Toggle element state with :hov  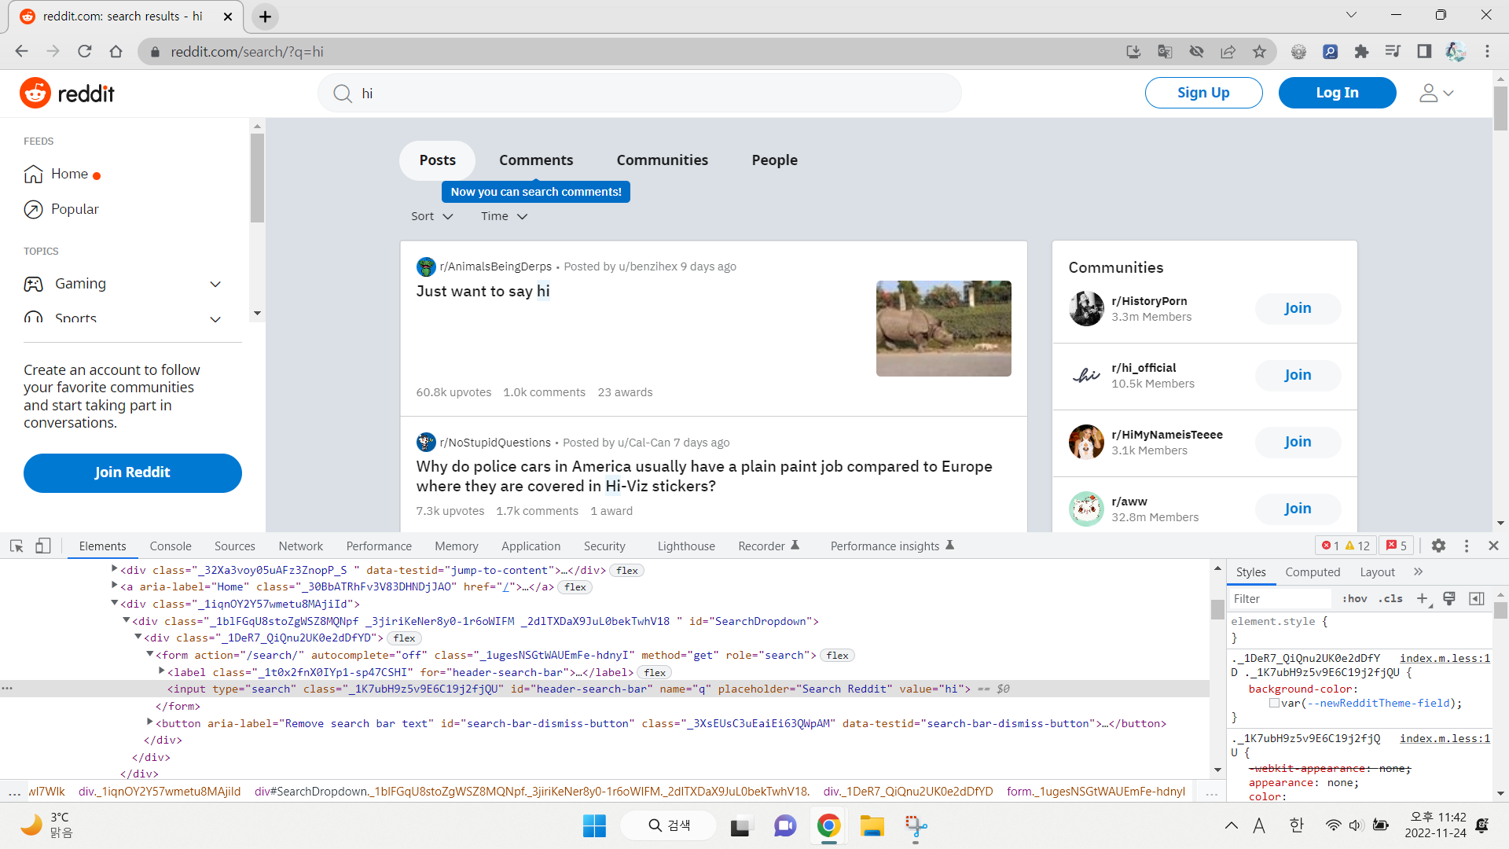[1355, 599]
